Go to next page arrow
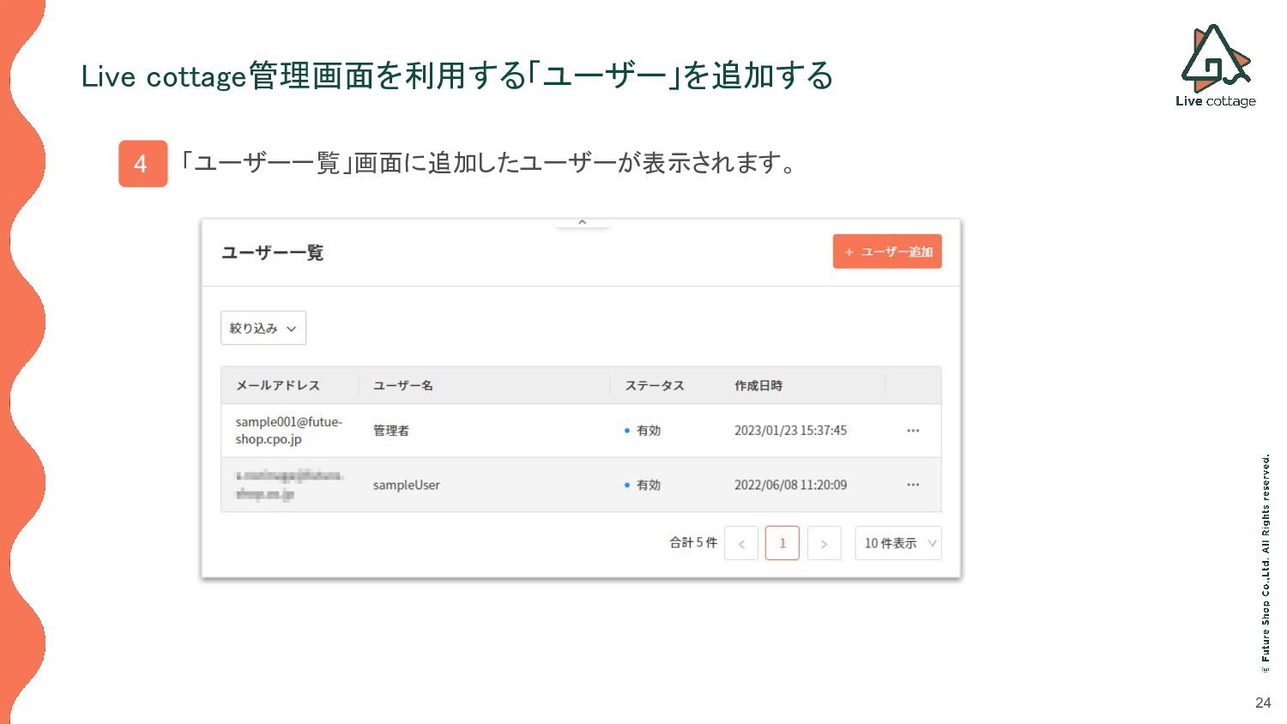 (x=824, y=543)
